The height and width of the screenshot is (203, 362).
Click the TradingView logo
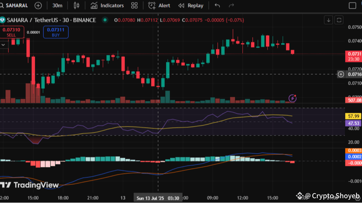point(29,185)
